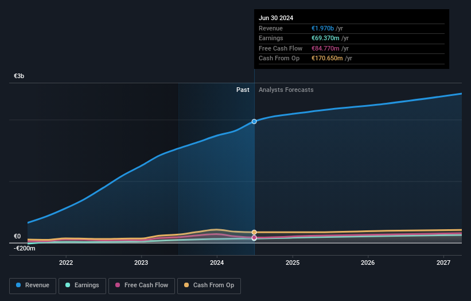Image resolution: width=471 pixels, height=301 pixels.
Task: Click the 2025 axis label
Action: [293, 263]
